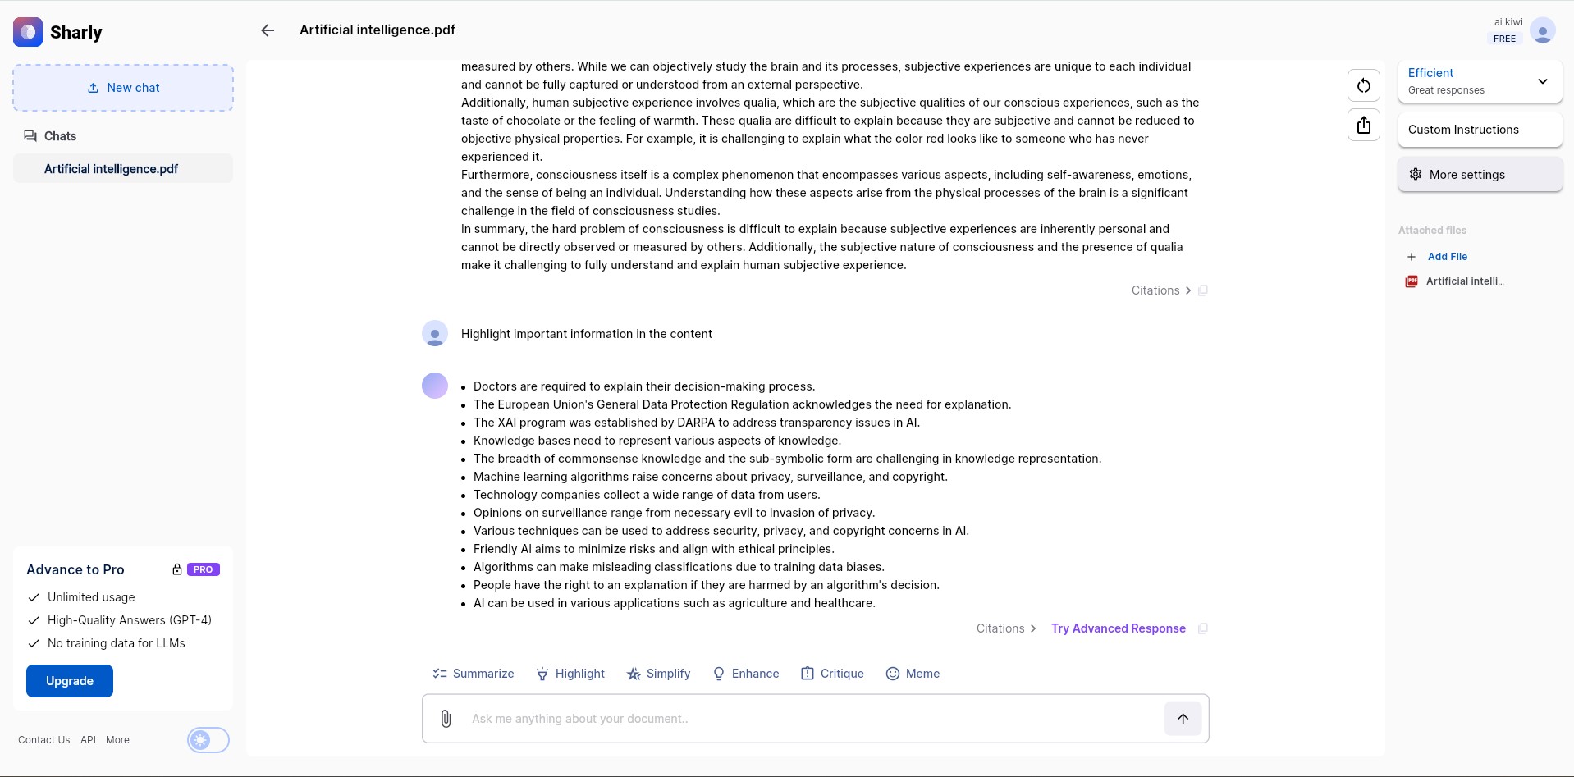This screenshot has width=1574, height=777.
Task: Expand Citations under the highlights response
Action: click(x=1007, y=628)
